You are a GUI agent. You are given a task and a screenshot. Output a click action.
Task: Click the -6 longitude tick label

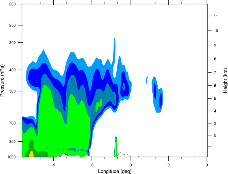tap(92, 165)
